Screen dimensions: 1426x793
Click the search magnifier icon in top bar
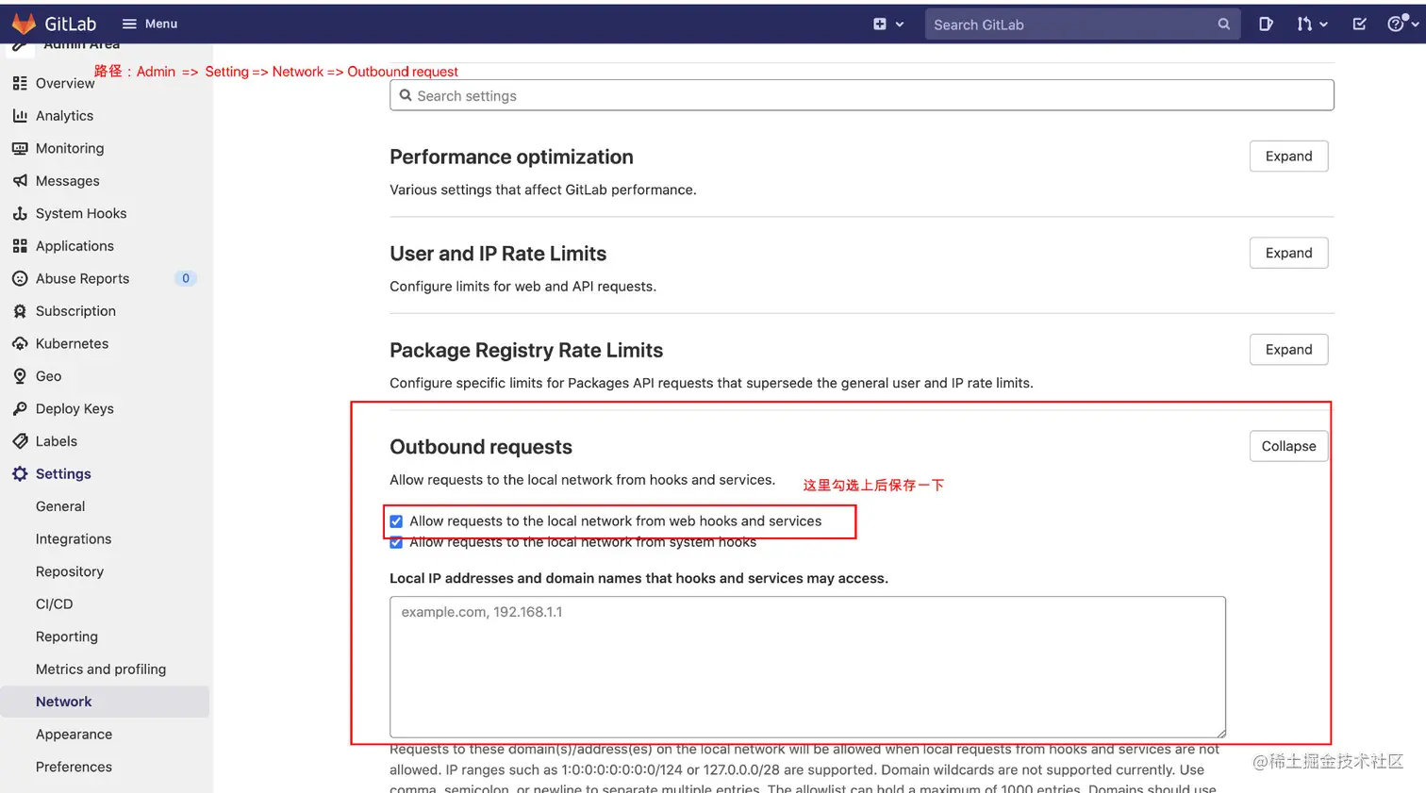pyautogui.click(x=1223, y=25)
